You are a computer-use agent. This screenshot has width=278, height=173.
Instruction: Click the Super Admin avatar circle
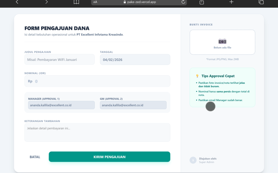[193, 160]
